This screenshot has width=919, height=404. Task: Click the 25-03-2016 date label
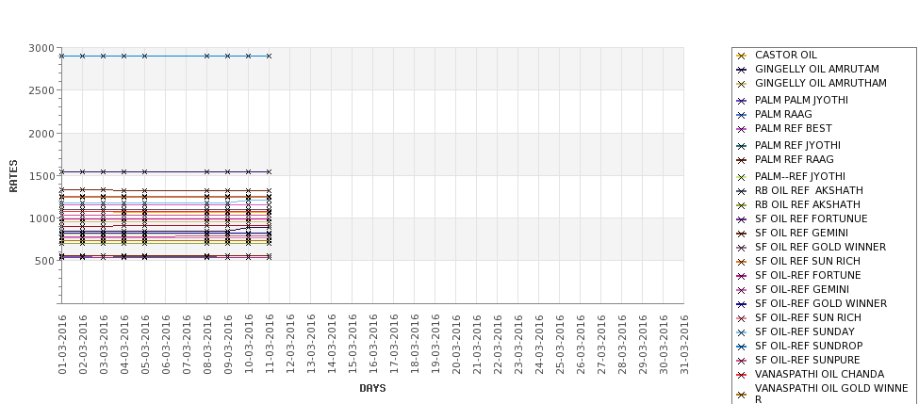tap(560, 345)
